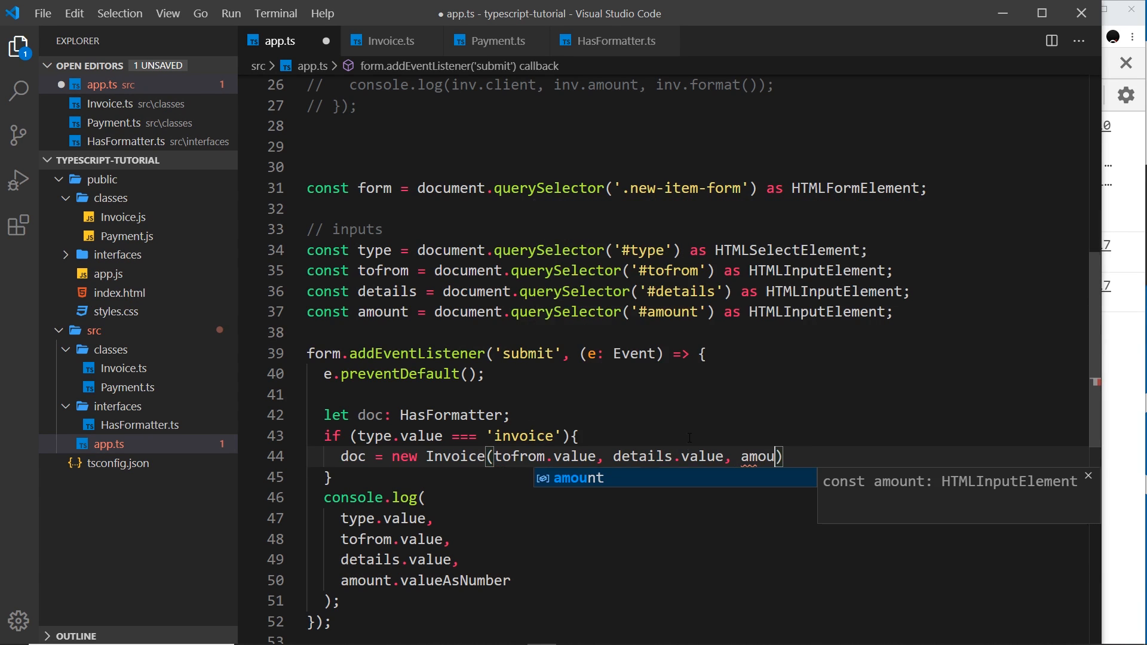
Task: Switch to the Payment.ts tab
Action: pyautogui.click(x=498, y=41)
